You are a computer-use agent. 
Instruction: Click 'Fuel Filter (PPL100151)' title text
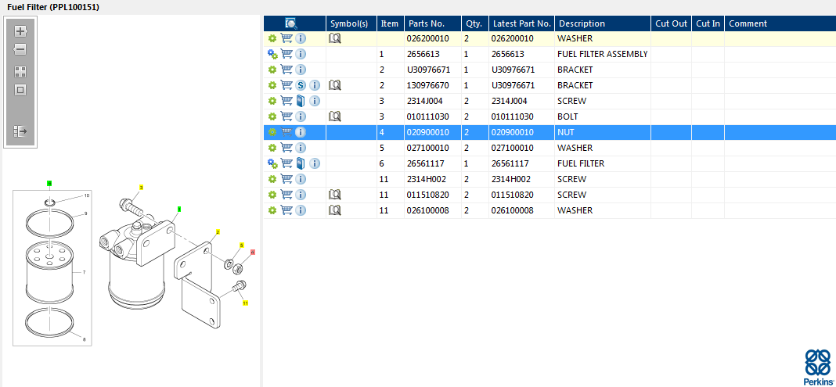(53, 8)
